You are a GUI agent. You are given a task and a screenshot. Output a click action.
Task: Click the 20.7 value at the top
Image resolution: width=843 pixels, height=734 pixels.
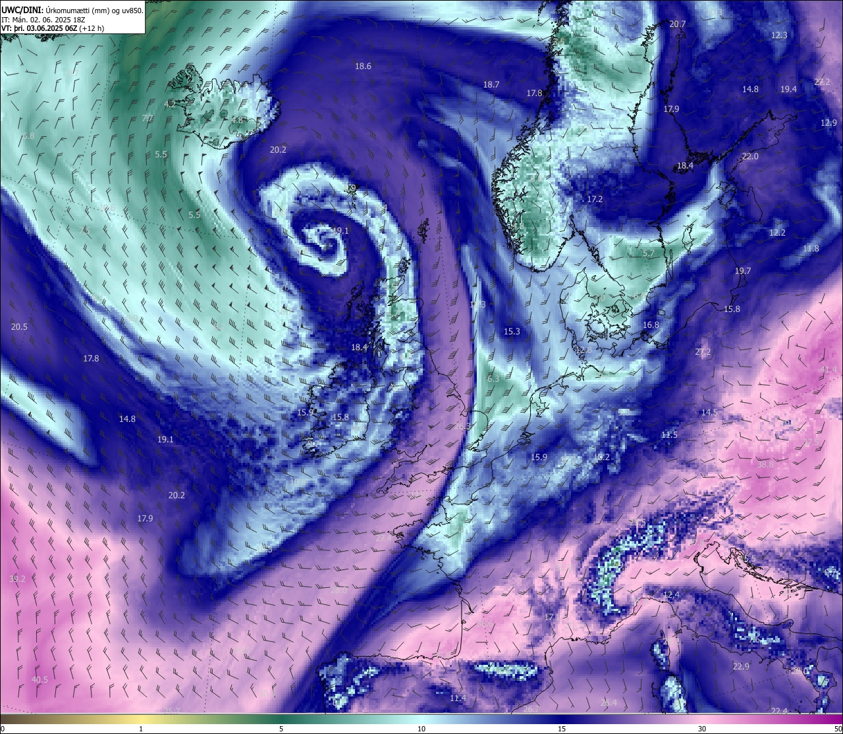click(678, 24)
